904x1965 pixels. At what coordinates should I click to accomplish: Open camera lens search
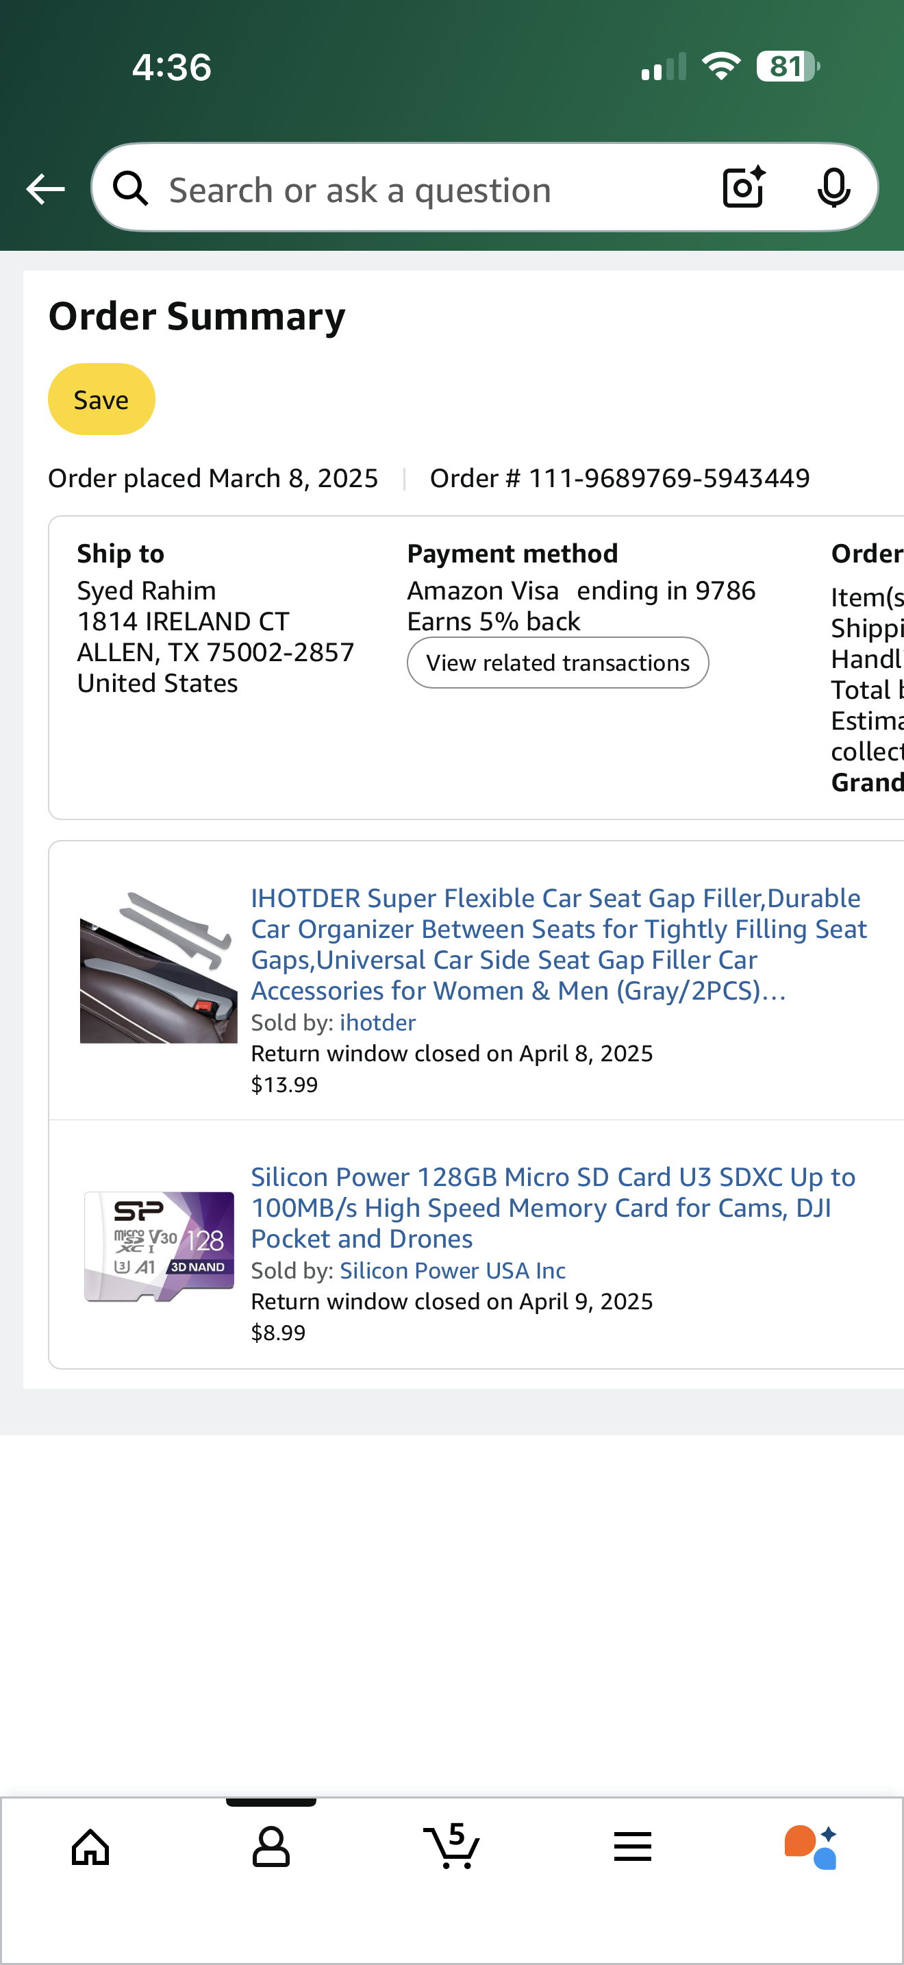coord(743,188)
